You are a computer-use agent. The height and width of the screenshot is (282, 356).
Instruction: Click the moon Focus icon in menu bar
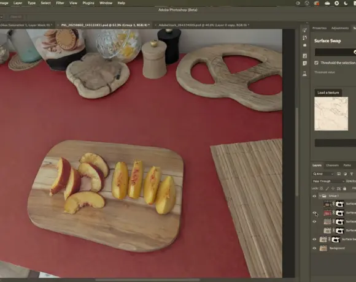point(346,3)
